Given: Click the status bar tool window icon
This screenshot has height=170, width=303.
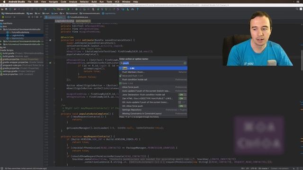Looking at the screenshot, I should 1,168.
